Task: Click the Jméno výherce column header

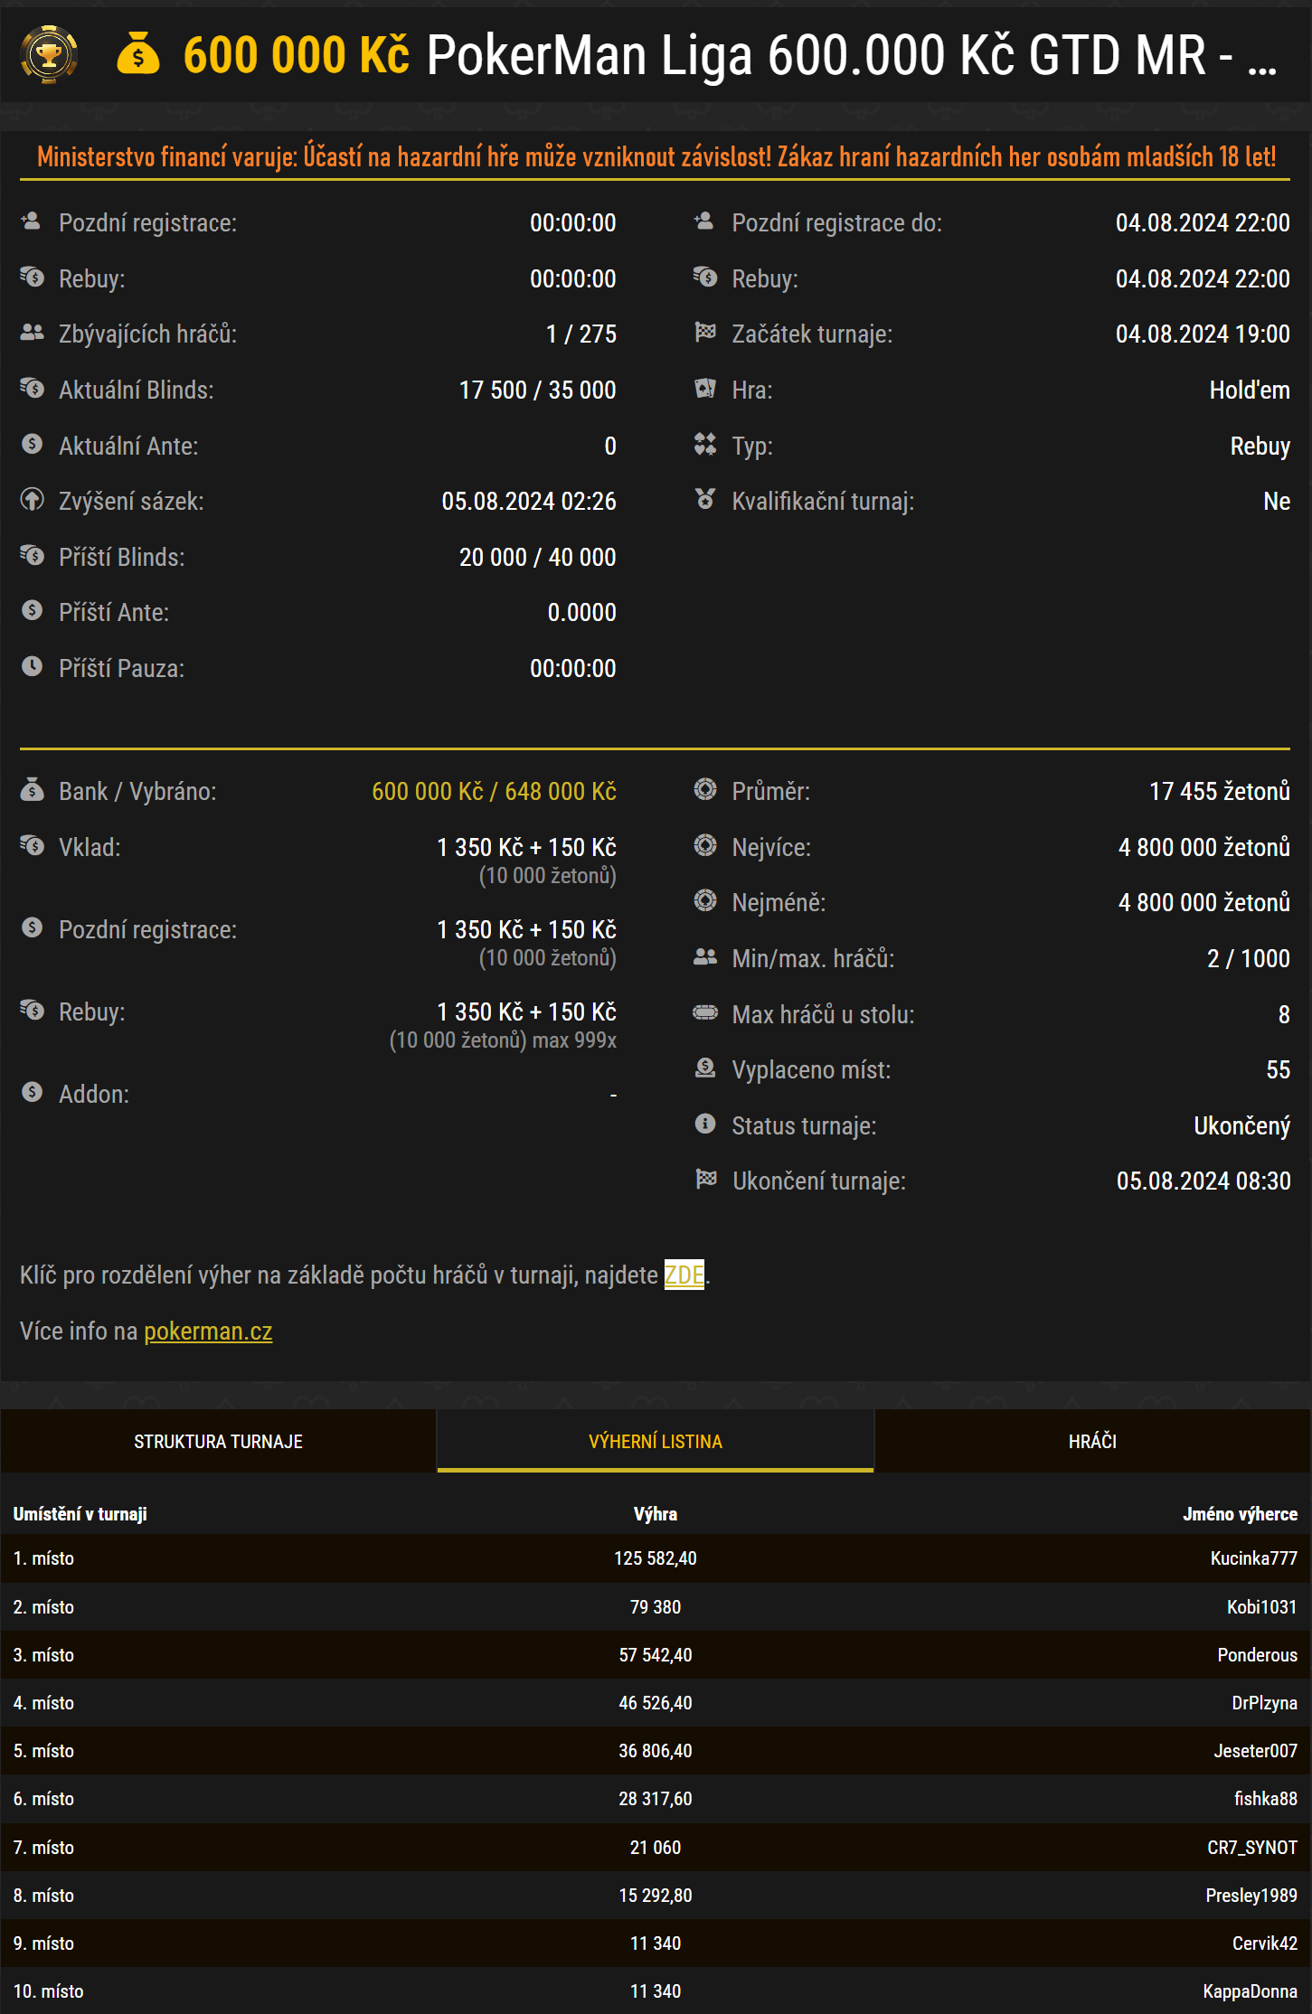Action: pos(1240,1514)
